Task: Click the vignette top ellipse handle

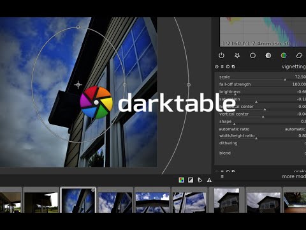Action: (78, 27)
